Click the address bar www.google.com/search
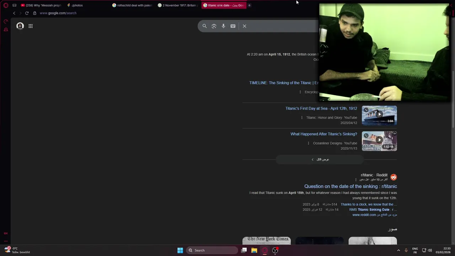The height and width of the screenshot is (256, 455). pyautogui.click(x=58, y=13)
